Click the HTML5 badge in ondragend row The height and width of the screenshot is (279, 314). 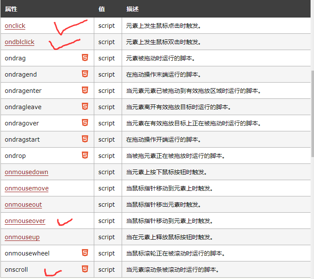85,74
